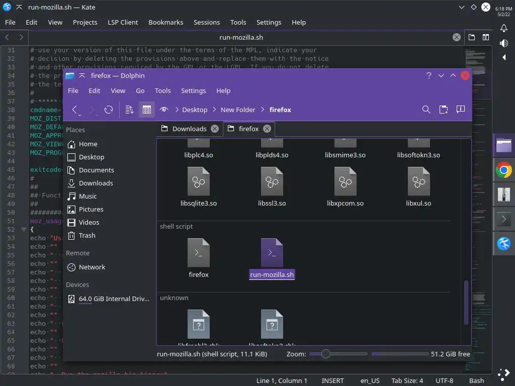Change UTF-8 encoding in status bar
This screenshot has width=515, height=386.
click(x=445, y=381)
